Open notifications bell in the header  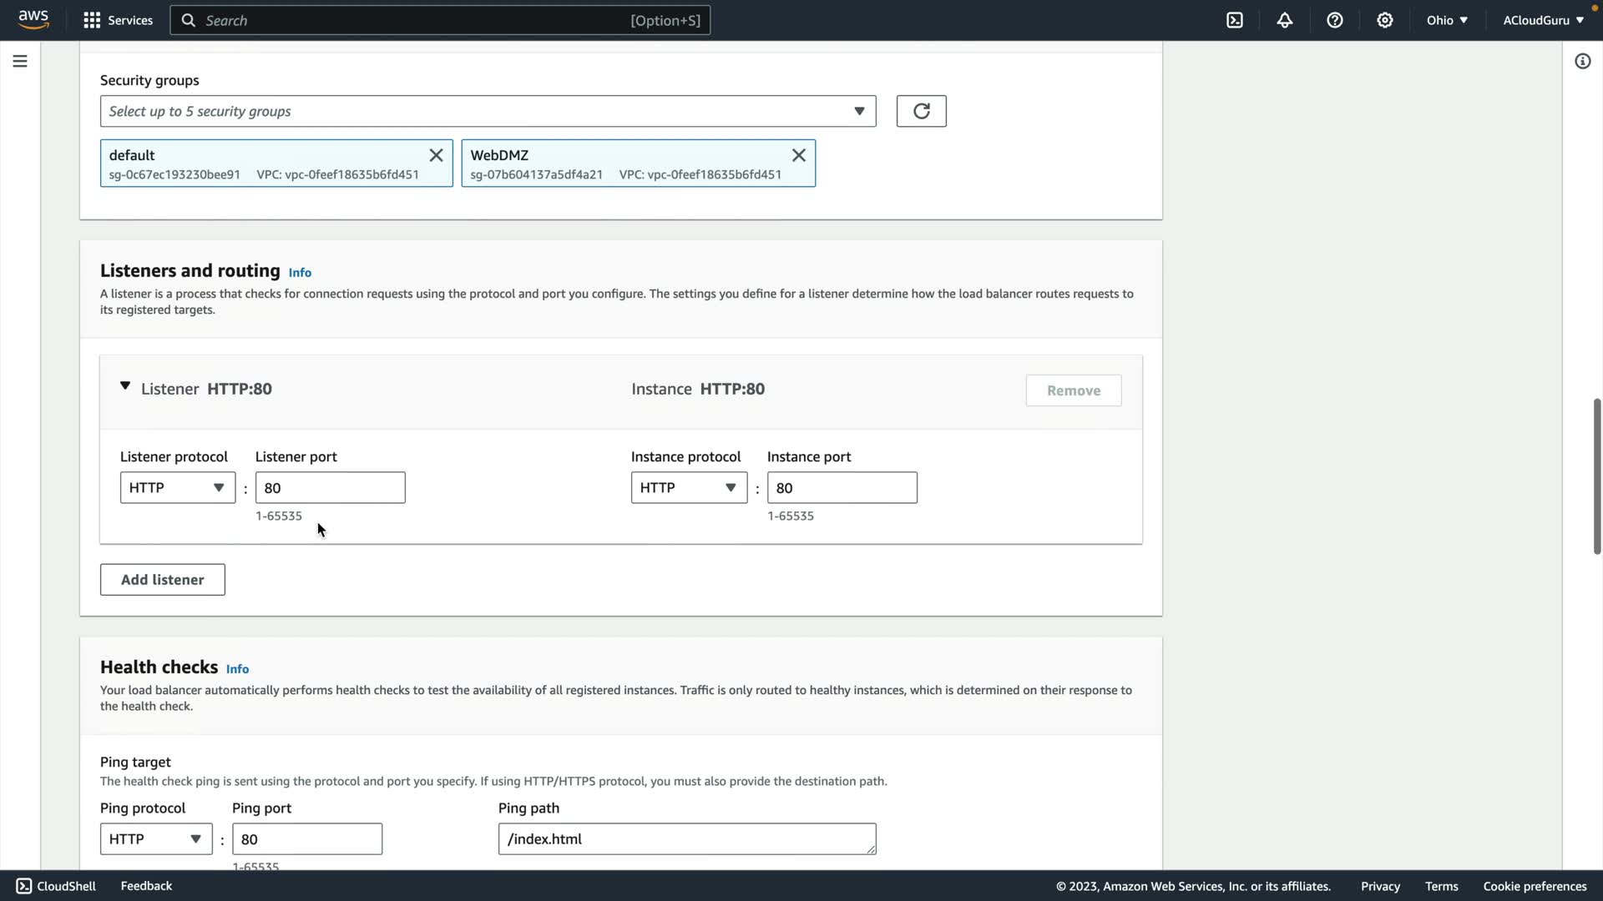tap(1285, 20)
